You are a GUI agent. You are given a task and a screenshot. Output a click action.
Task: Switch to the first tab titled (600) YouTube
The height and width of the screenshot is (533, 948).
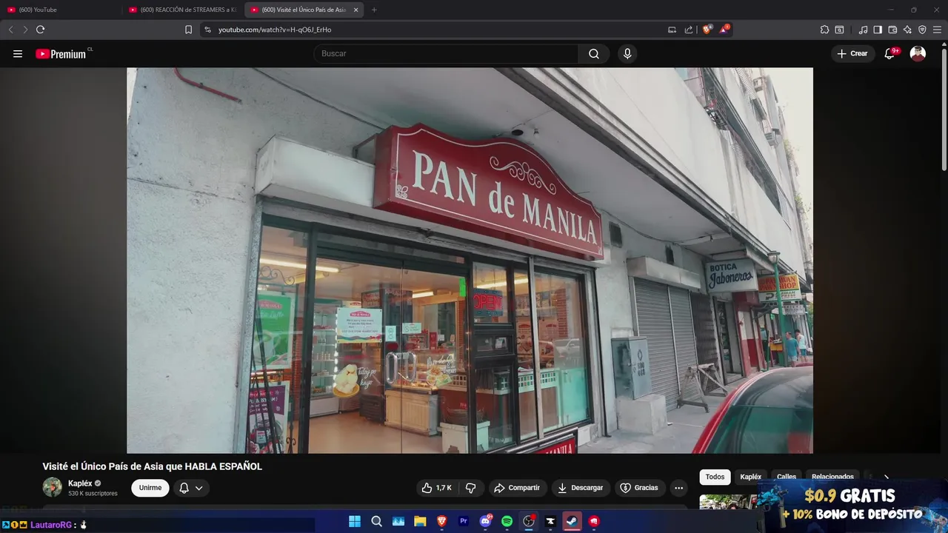[59, 10]
